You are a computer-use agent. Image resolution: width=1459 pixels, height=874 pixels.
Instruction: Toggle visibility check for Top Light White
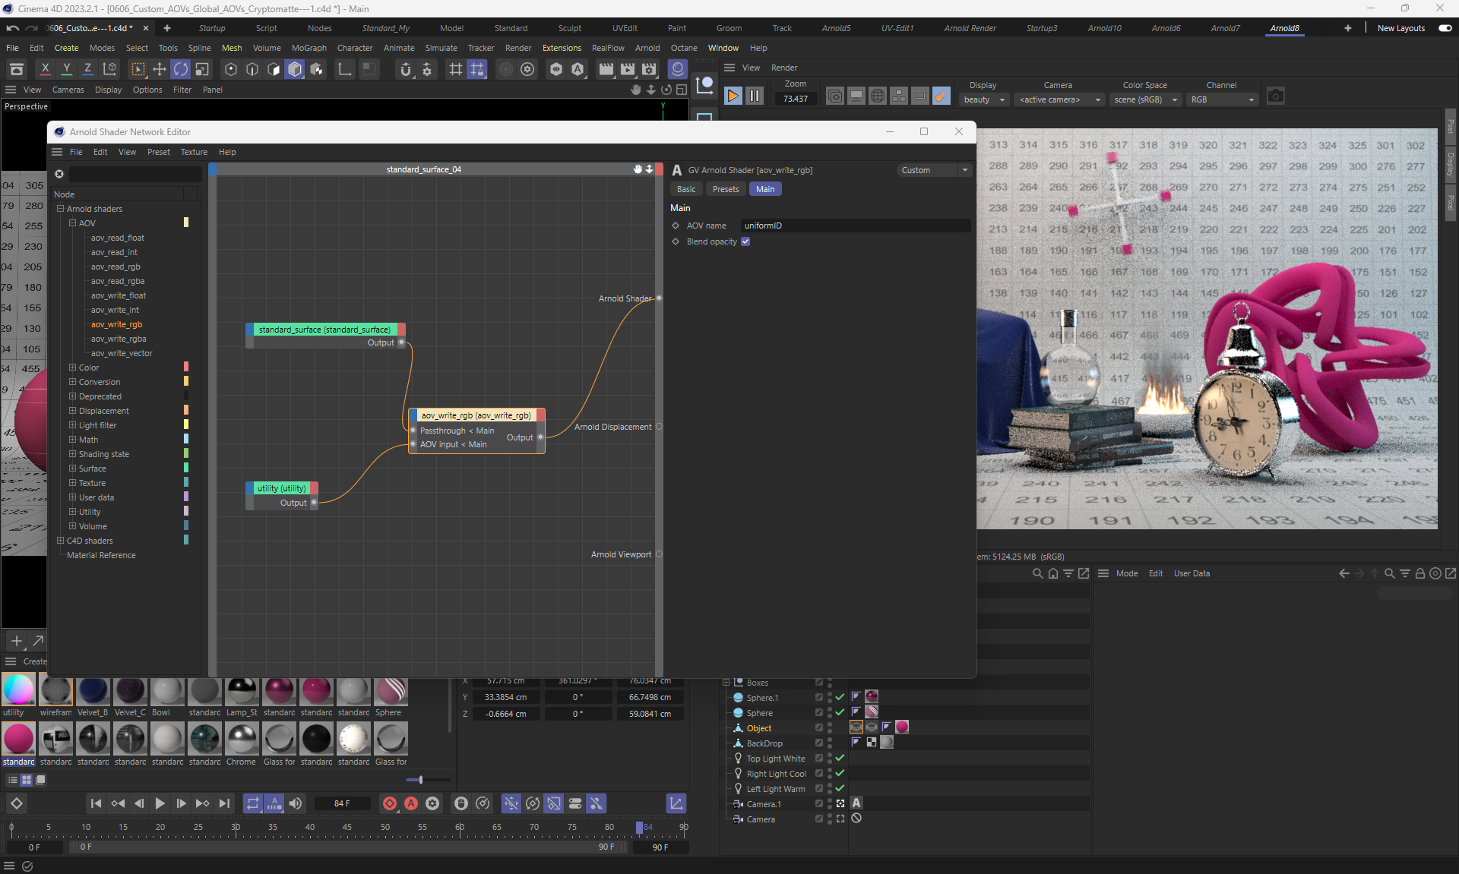coord(840,758)
